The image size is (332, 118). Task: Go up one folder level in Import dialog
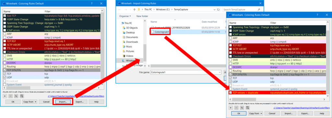135,10
